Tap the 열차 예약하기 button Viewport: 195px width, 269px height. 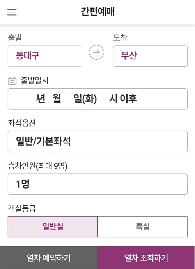tap(49, 258)
